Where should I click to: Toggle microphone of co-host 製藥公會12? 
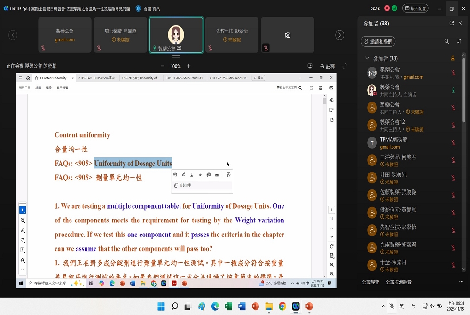tap(453, 126)
